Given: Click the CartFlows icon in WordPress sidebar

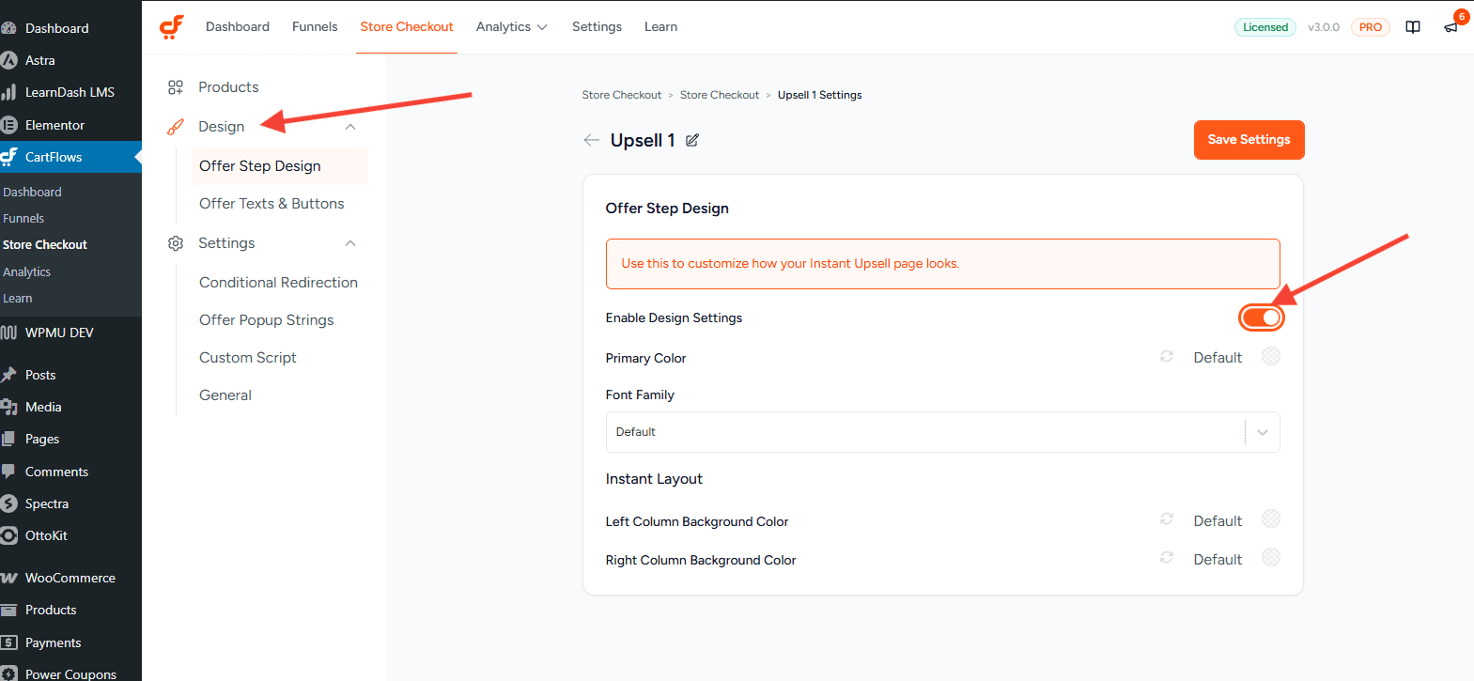Looking at the screenshot, I should (x=8, y=157).
